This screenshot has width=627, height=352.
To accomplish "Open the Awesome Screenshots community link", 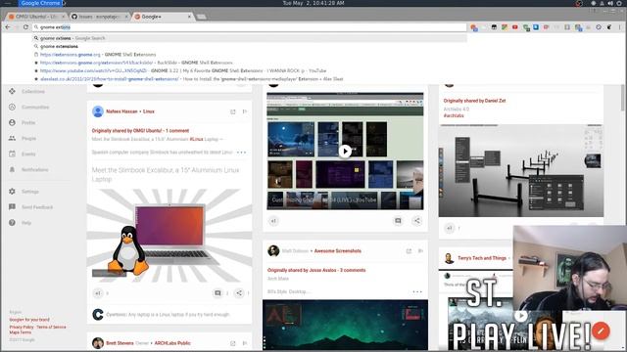I will tap(337, 251).
